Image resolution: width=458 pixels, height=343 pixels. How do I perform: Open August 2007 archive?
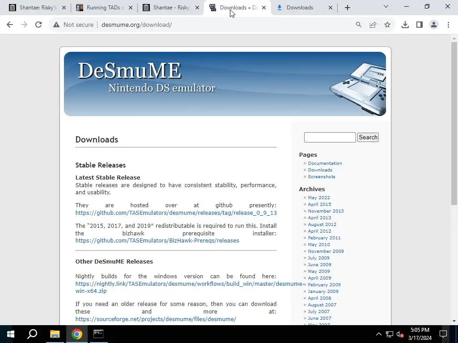[x=322, y=305]
